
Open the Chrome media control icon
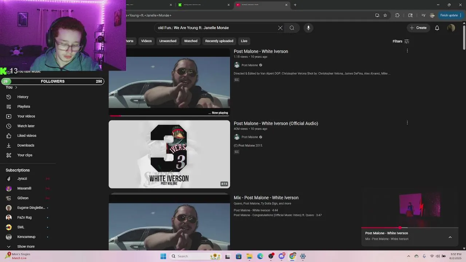click(x=423, y=15)
